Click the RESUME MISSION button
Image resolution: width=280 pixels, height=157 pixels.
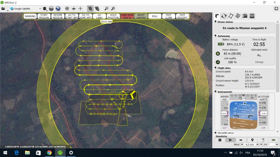(58, 16)
